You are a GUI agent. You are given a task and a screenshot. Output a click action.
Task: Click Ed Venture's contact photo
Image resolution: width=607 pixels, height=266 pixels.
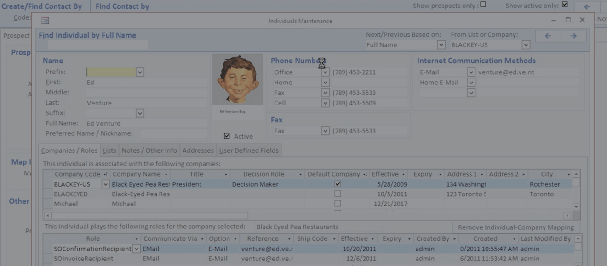pos(238,80)
